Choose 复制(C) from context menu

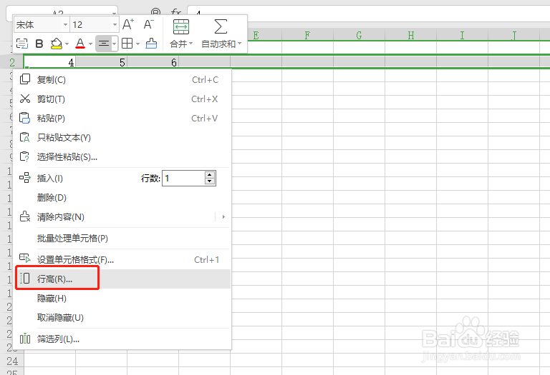122,80
